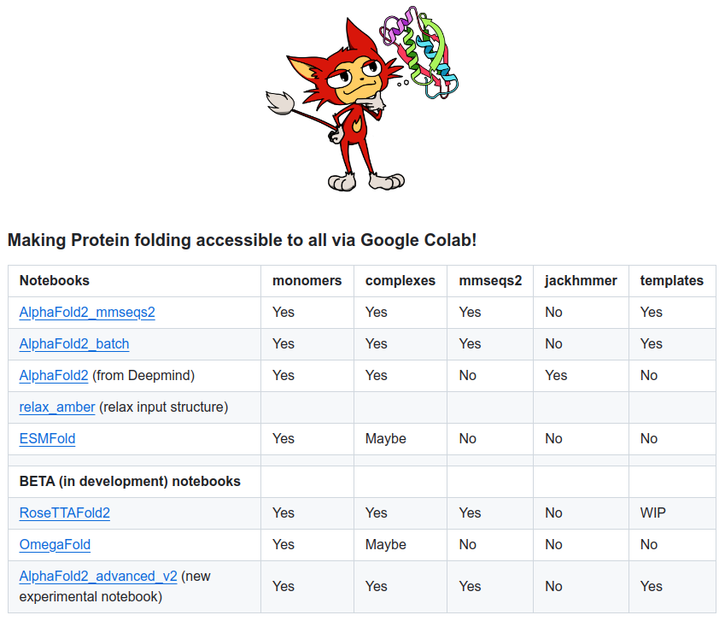Viewport: 725px width, 621px height.
Task: Click the Maybe cell in ESMFold row
Action: pyautogui.click(x=386, y=439)
